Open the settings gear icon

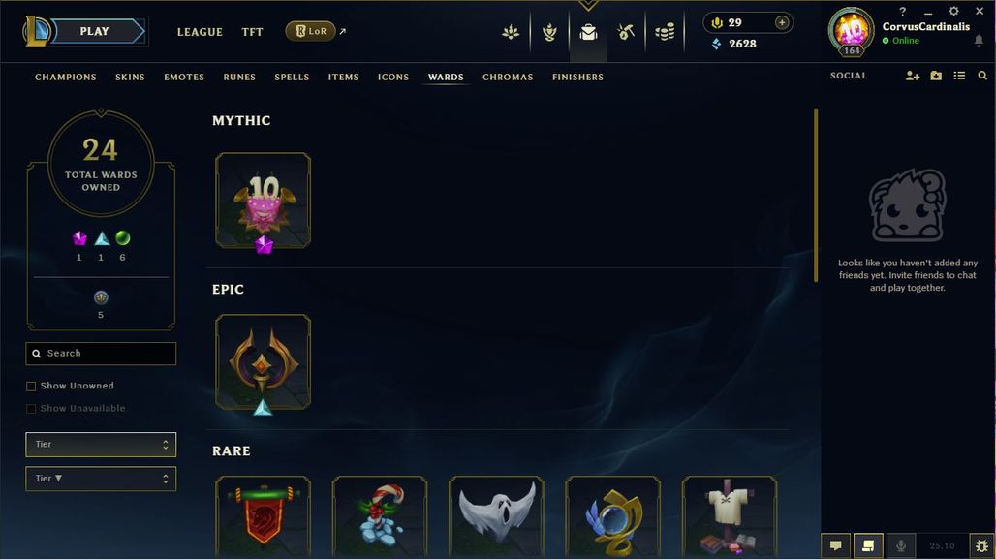(x=953, y=11)
